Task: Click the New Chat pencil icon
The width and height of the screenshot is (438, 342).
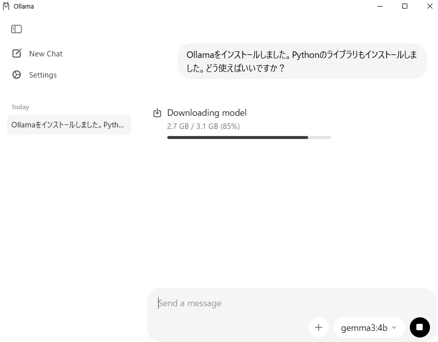Action: coord(17,53)
